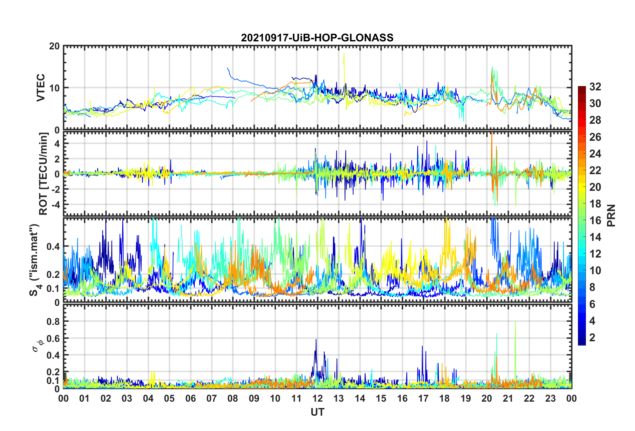The width and height of the screenshot is (635, 431).
Task: Click the ROT [TECU/min] axis label
Action: tap(43, 174)
